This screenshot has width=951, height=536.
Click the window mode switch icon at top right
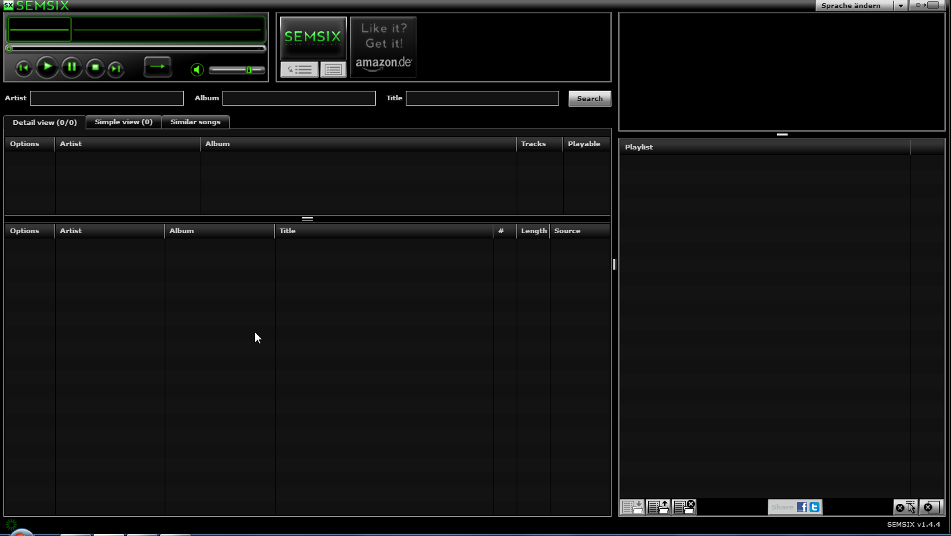[926, 5]
